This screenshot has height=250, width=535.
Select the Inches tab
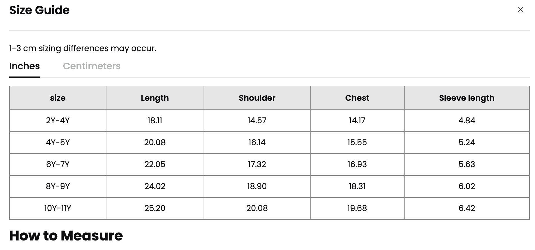(25, 66)
